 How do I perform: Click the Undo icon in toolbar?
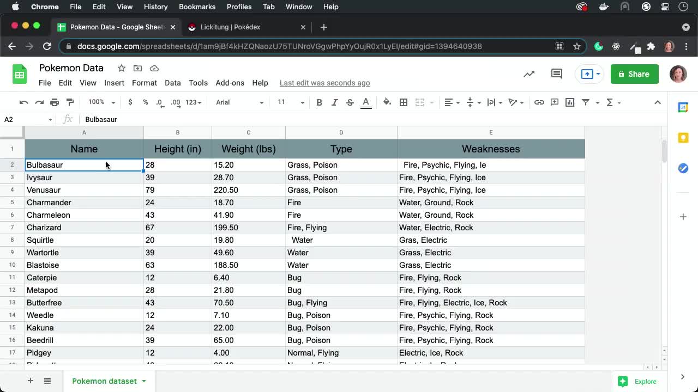[23, 102]
